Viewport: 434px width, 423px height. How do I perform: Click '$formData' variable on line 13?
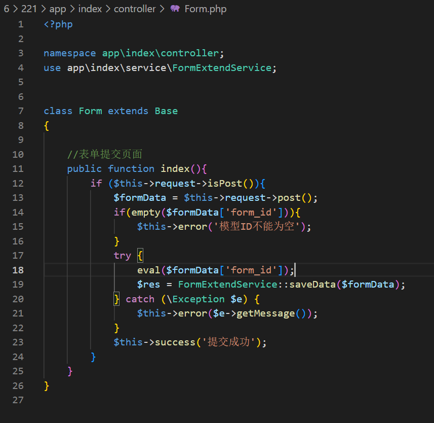pyautogui.click(x=140, y=198)
